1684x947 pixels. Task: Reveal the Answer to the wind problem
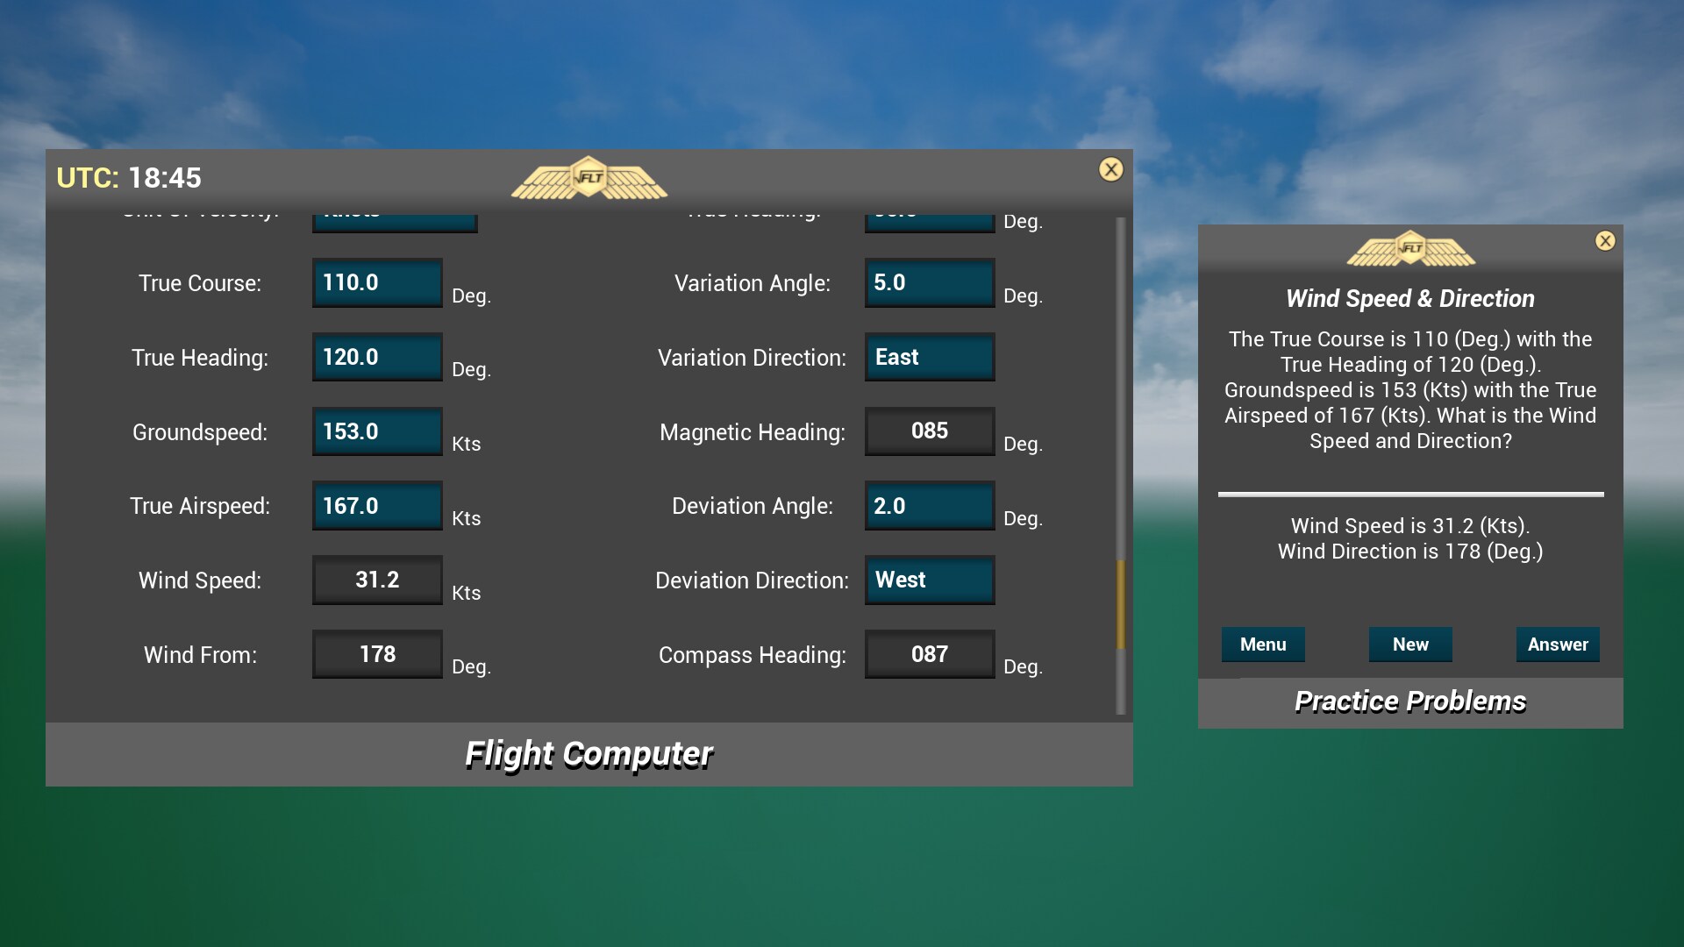pyautogui.click(x=1558, y=644)
